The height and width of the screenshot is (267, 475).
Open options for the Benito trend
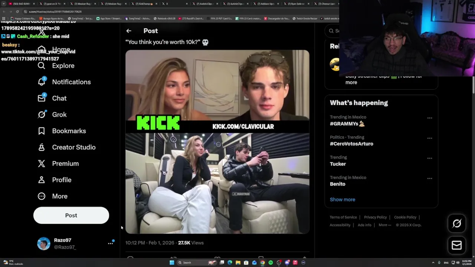click(x=430, y=178)
